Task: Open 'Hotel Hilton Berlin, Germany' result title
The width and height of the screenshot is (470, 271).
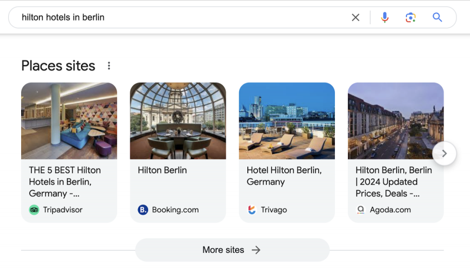Action: point(284,176)
